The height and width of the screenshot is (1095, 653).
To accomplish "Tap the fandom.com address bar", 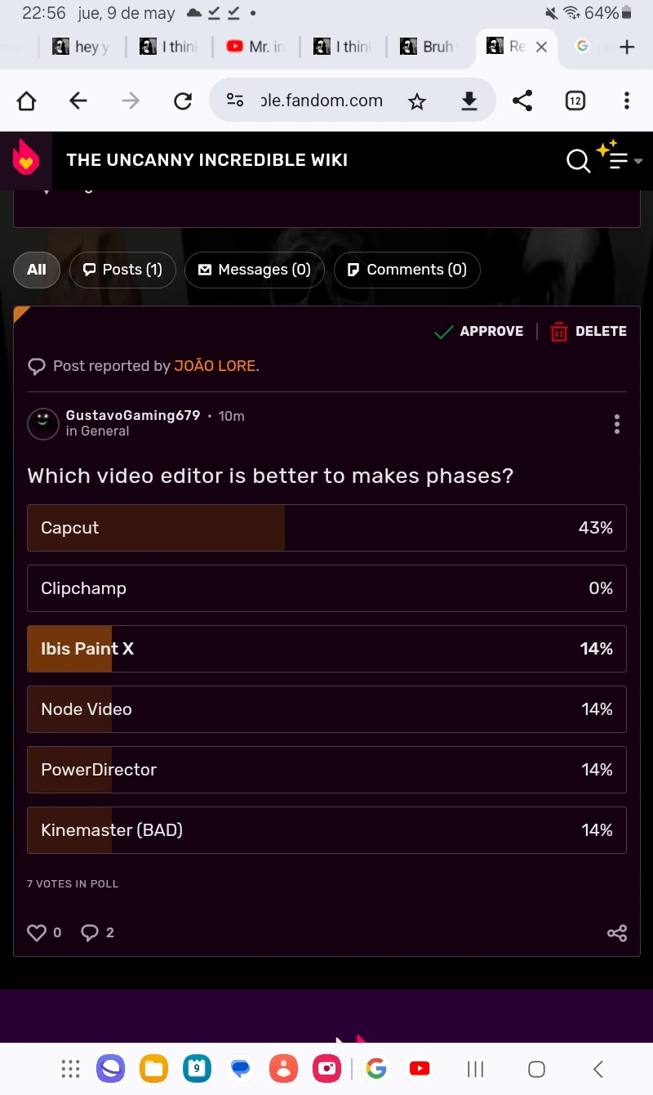I will [322, 101].
